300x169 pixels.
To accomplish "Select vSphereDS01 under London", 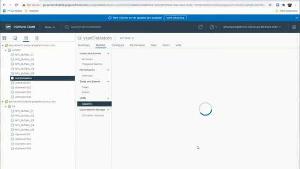I will pos(22,83).
